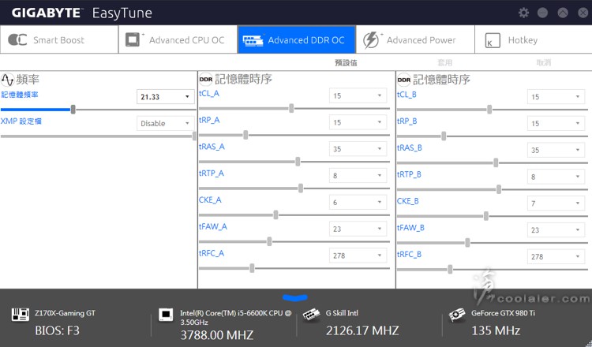The width and height of the screenshot is (592, 347).
Task: Click the tCL_B slider handle
Action: click(489, 110)
